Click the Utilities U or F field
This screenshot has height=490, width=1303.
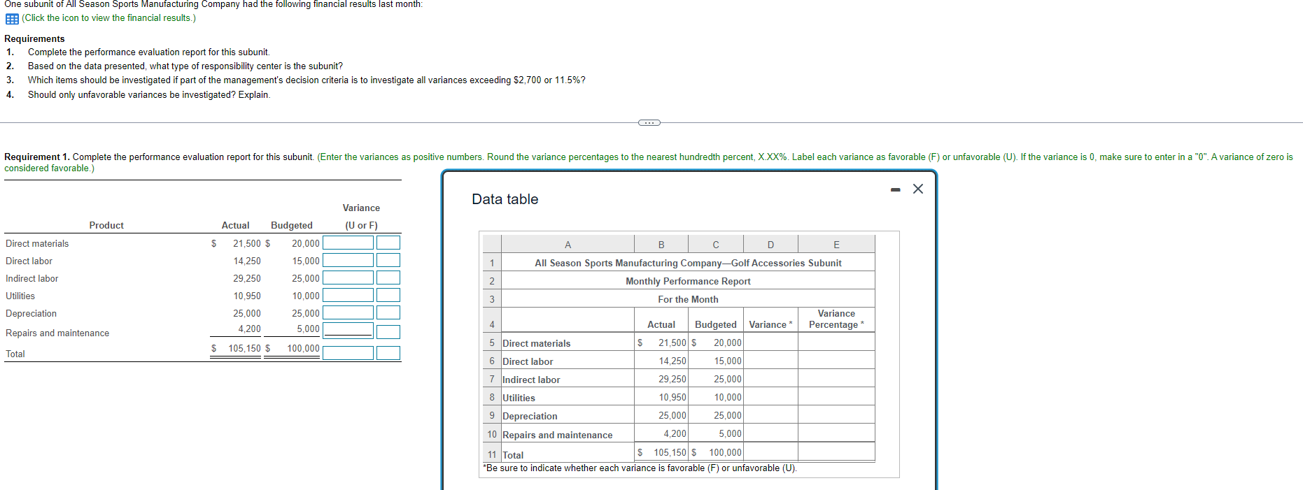[388, 295]
